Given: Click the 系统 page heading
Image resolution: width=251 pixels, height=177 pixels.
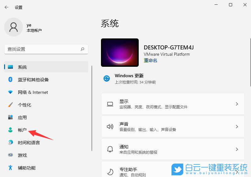Looking at the screenshot, I should click(x=110, y=24).
